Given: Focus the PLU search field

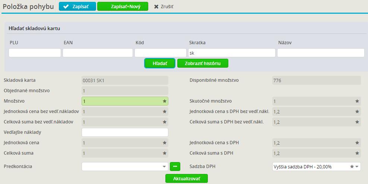Looking at the screenshot, I should (35, 53).
